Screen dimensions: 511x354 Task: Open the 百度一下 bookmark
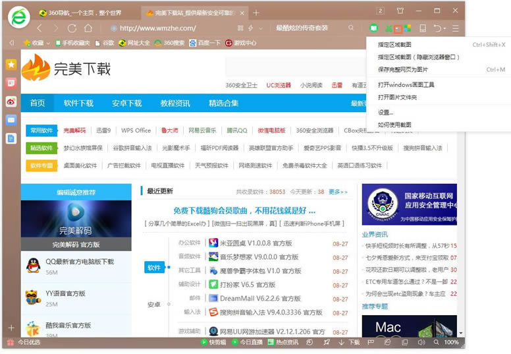205,43
